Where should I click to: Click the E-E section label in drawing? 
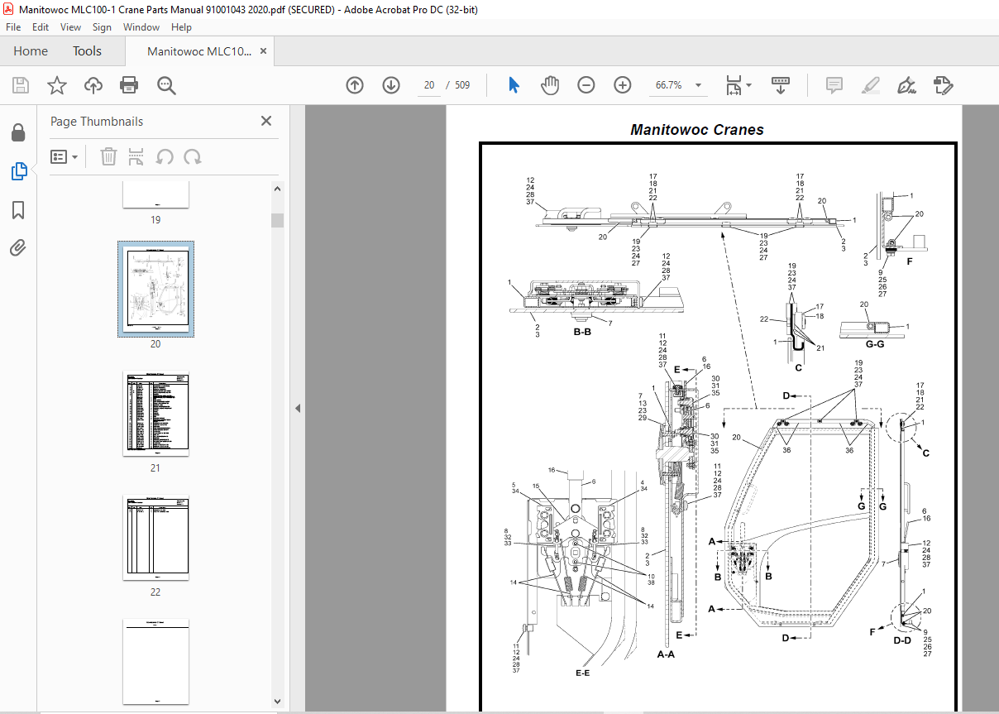click(x=582, y=673)
